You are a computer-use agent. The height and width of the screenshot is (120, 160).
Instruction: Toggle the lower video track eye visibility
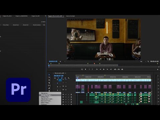pos(66,90)
